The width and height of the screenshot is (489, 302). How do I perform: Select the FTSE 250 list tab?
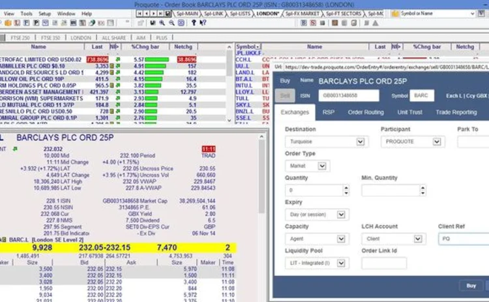(x=20, y=38)
